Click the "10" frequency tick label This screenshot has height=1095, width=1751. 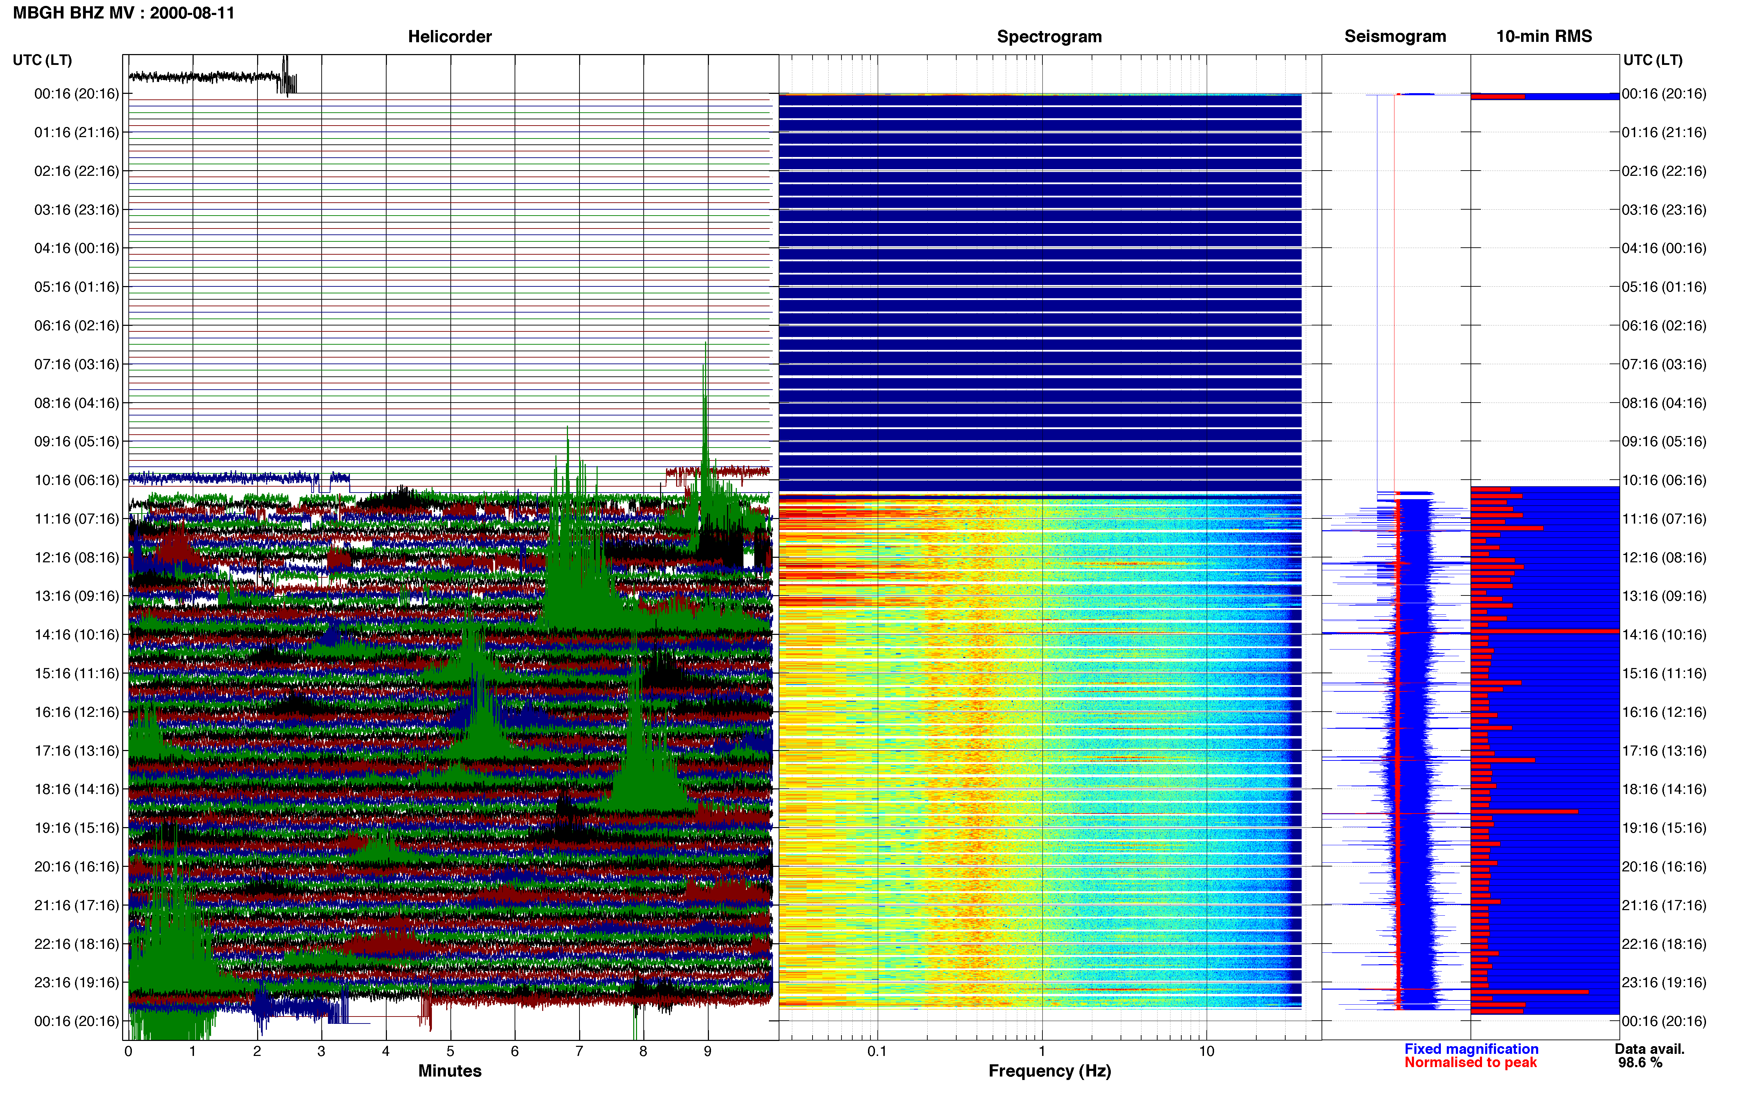pos(1206,1051)
